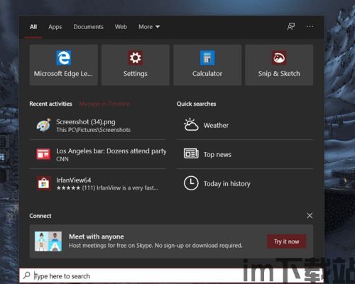
Task: Click Meet with anyone heading
Action: [97, 236]
